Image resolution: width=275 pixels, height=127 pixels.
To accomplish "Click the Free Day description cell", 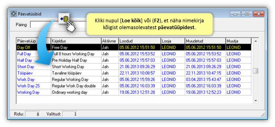I will [x=76, y=47].
